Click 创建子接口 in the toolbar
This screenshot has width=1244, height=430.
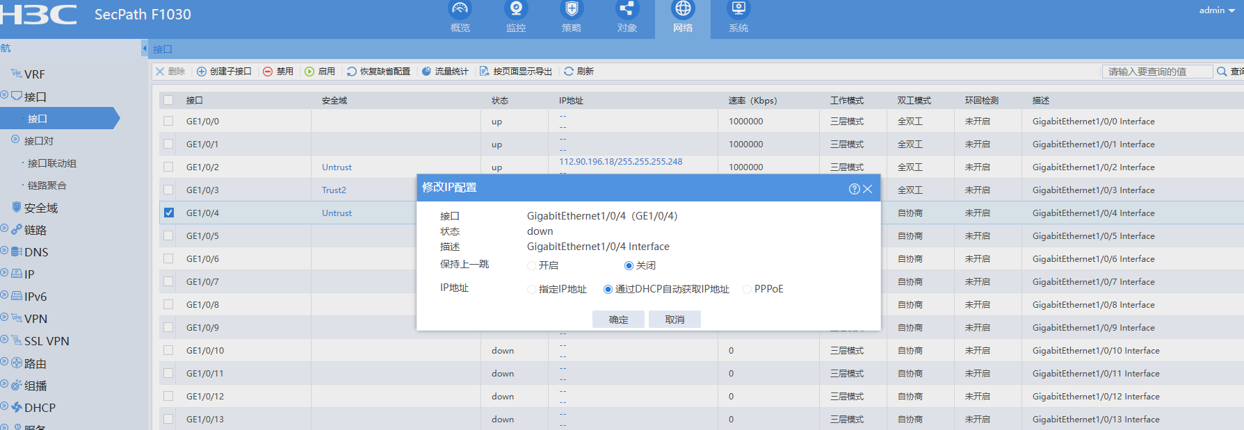(x=224, y=72)
